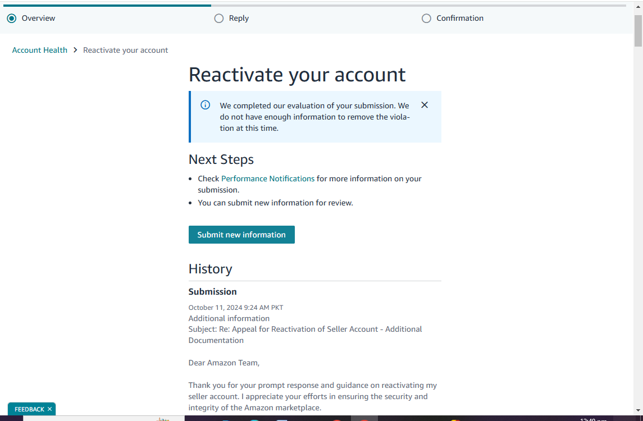
Task: Click the "October 11, 2024 9:24 AM PKT" timestamp
Action: pyautogui.click(x=236, y=308)
